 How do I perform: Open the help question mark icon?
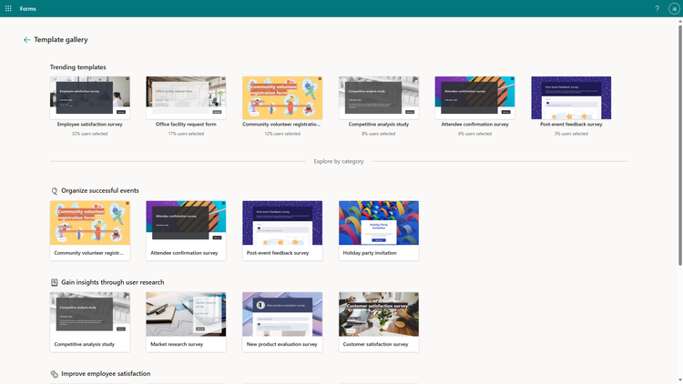(x=657, y=8)
